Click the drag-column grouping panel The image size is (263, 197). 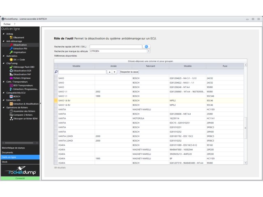click(x=150, y=61)
